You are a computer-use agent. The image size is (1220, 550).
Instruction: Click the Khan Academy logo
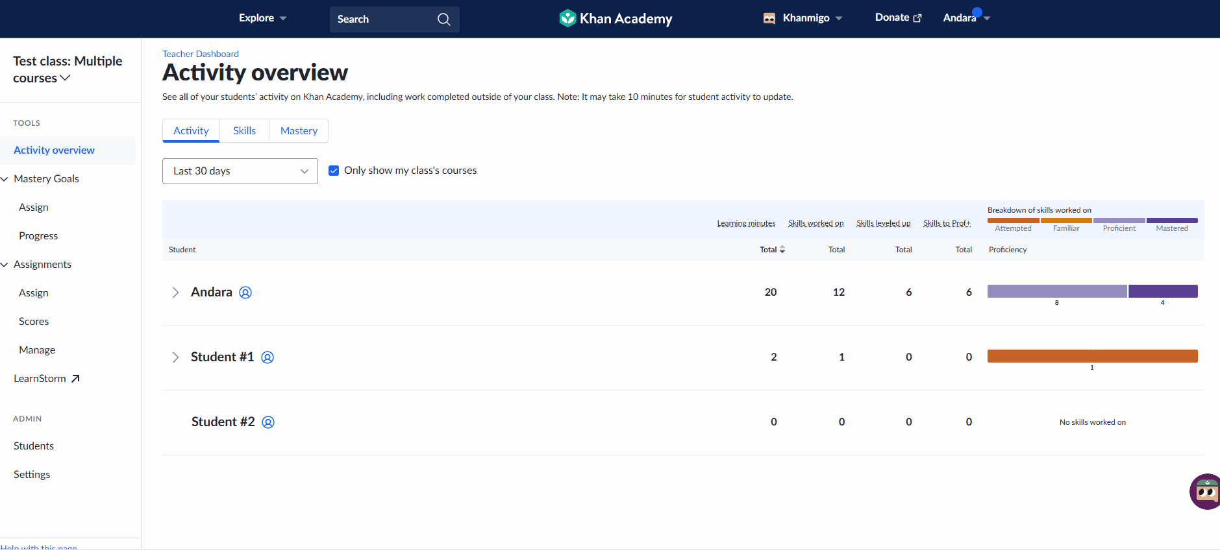(616, 18)
